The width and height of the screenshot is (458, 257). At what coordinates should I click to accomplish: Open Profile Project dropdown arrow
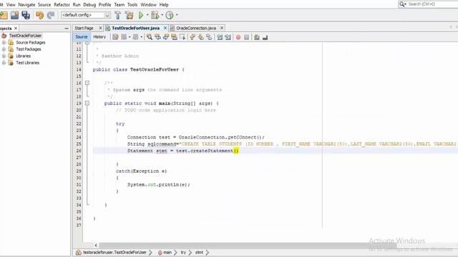click(177, 15)
